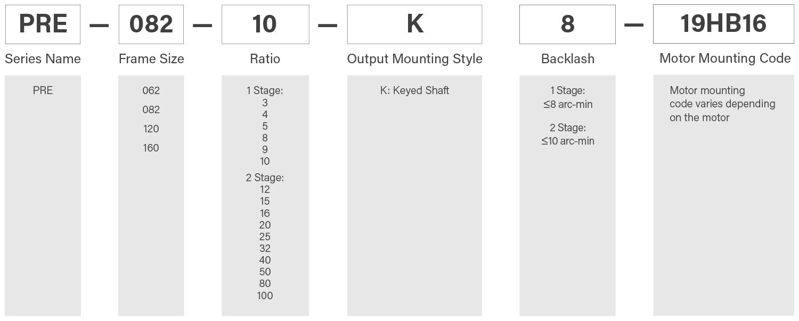
Task: Click the K: Keyed Shaft option
Action: click(414, 90)
